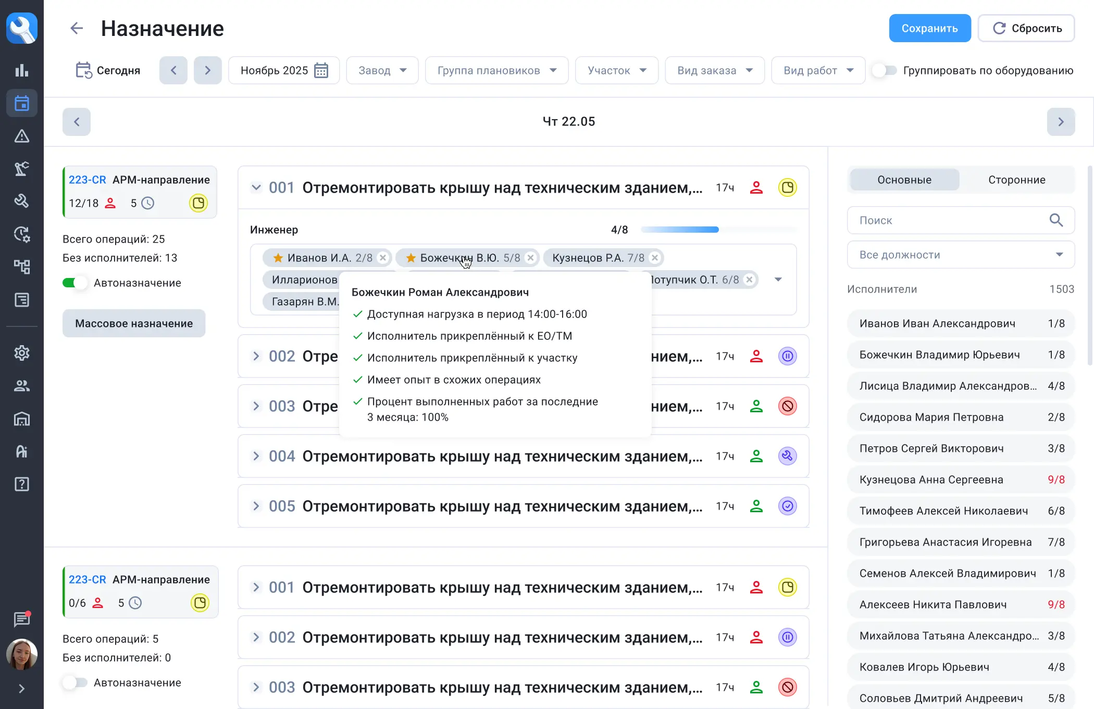The image size is (1094, 709).
Task: Select the Основные tab
Action: click(904, 180)
